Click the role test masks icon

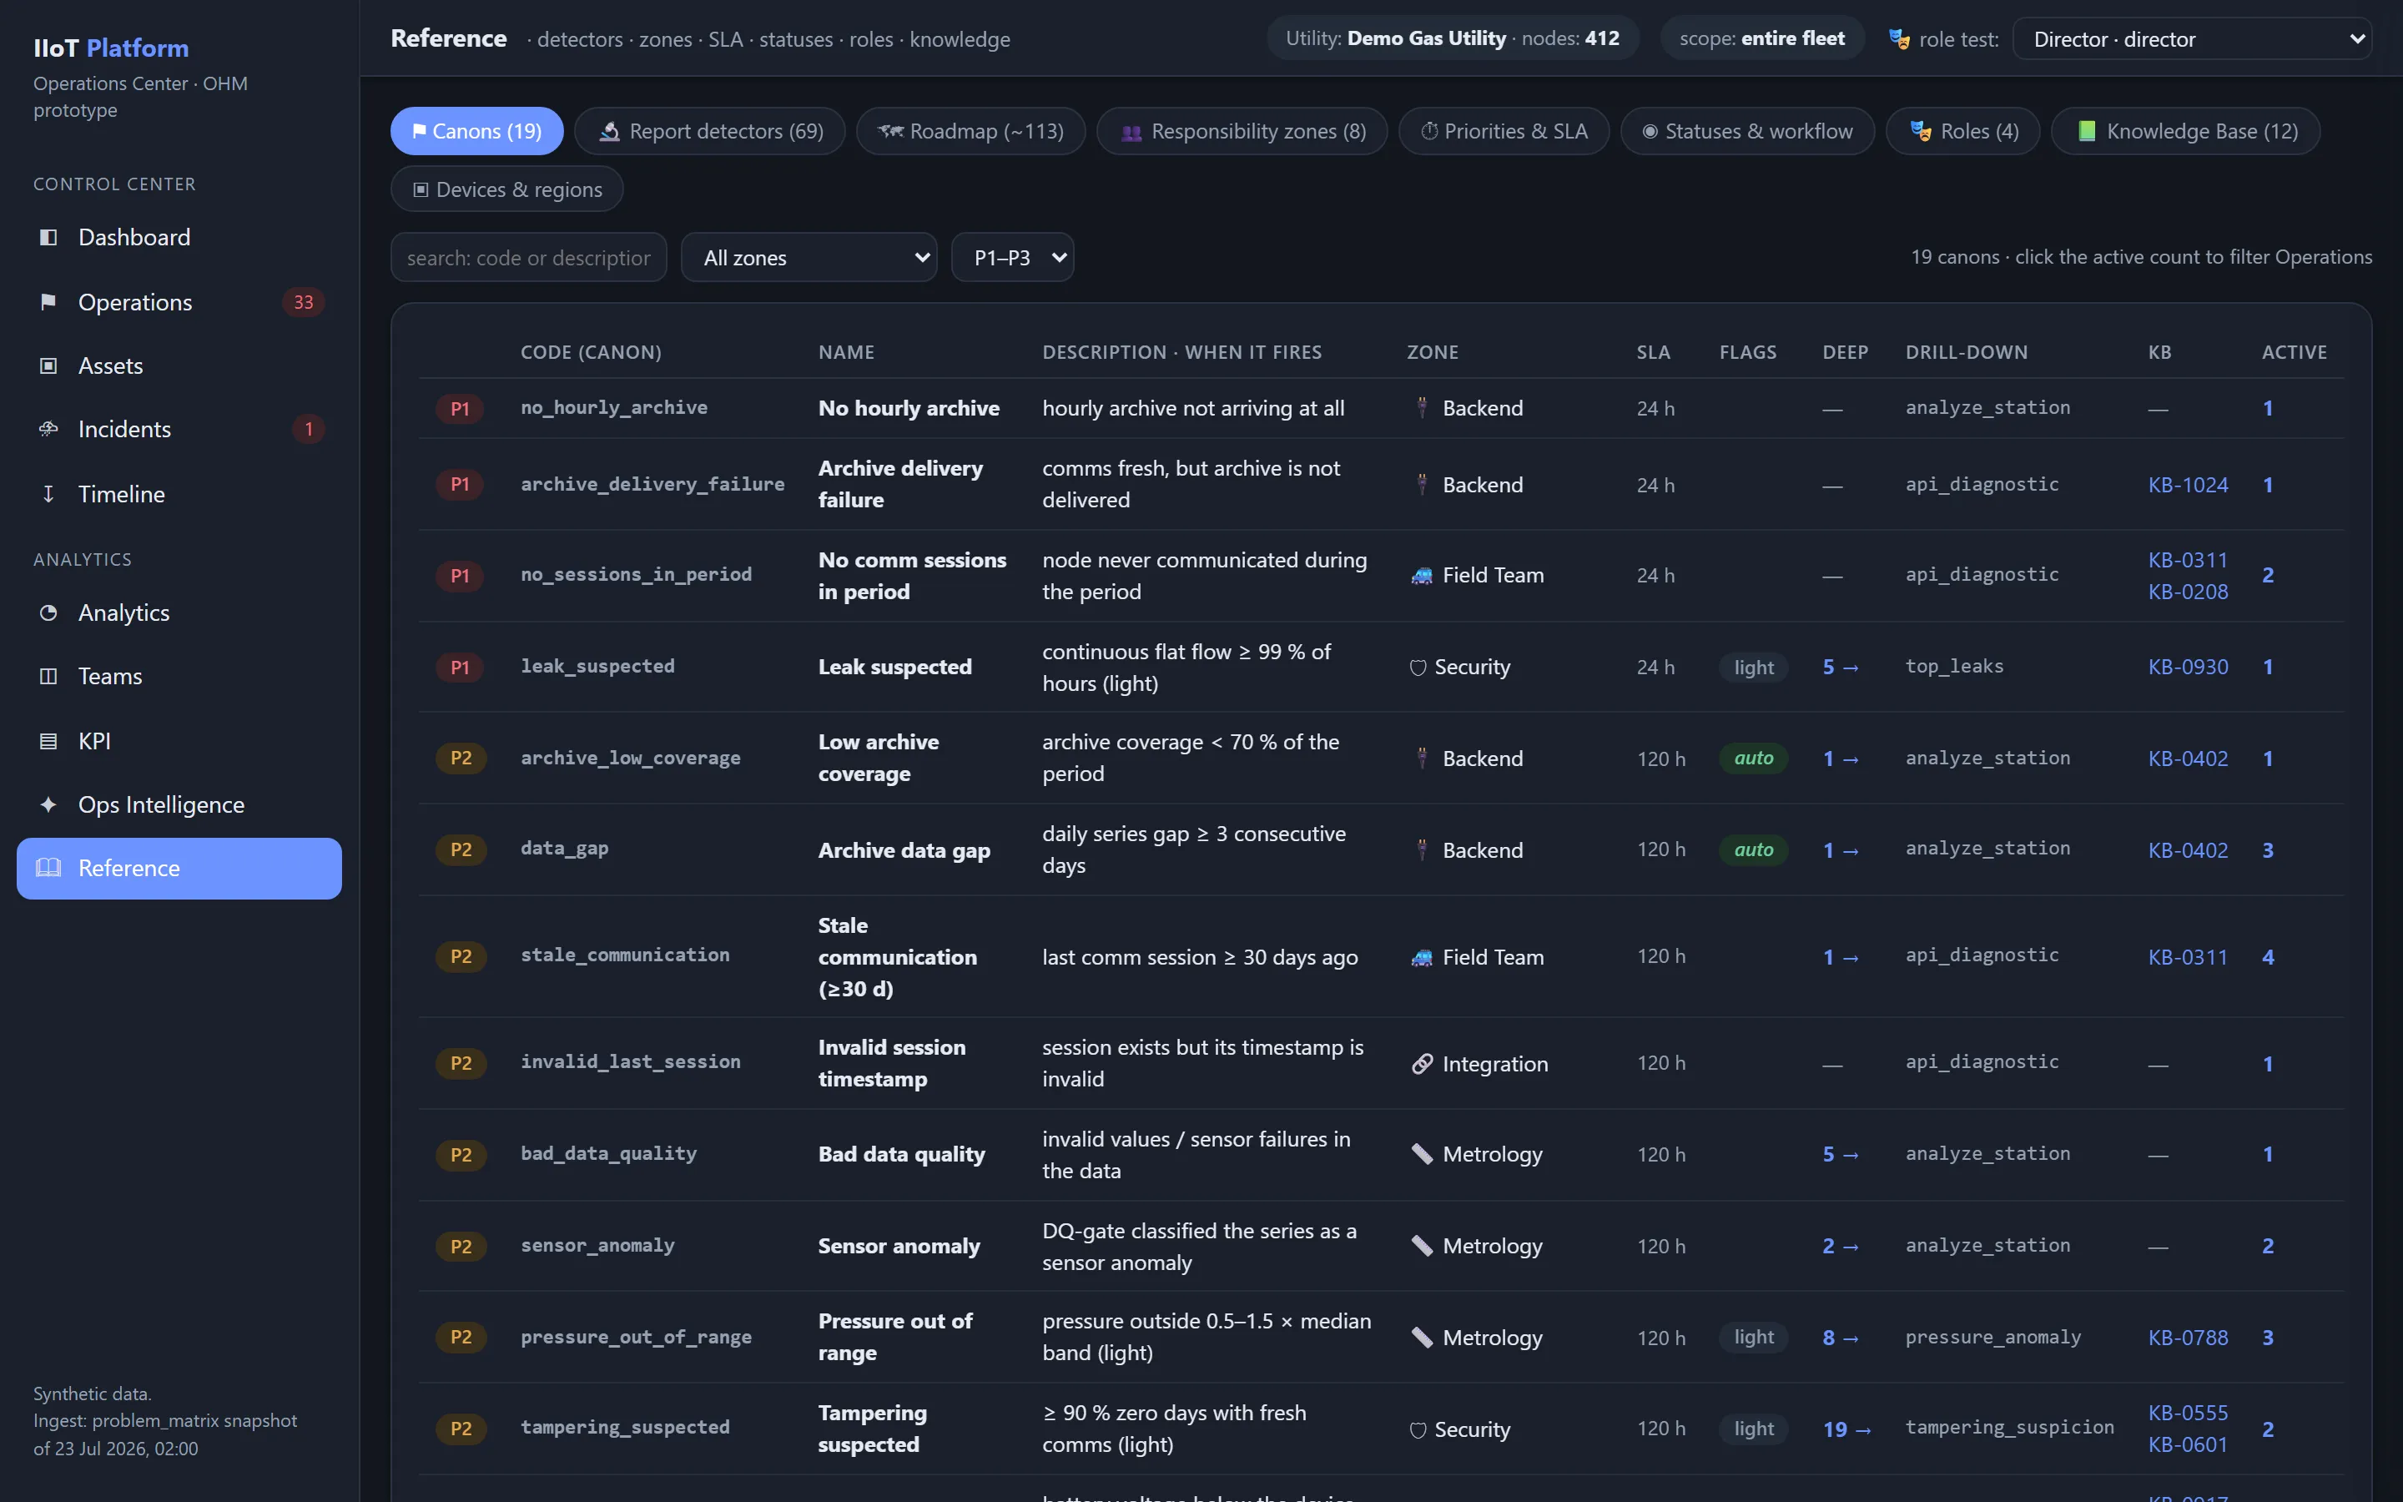click(1898, 40)
